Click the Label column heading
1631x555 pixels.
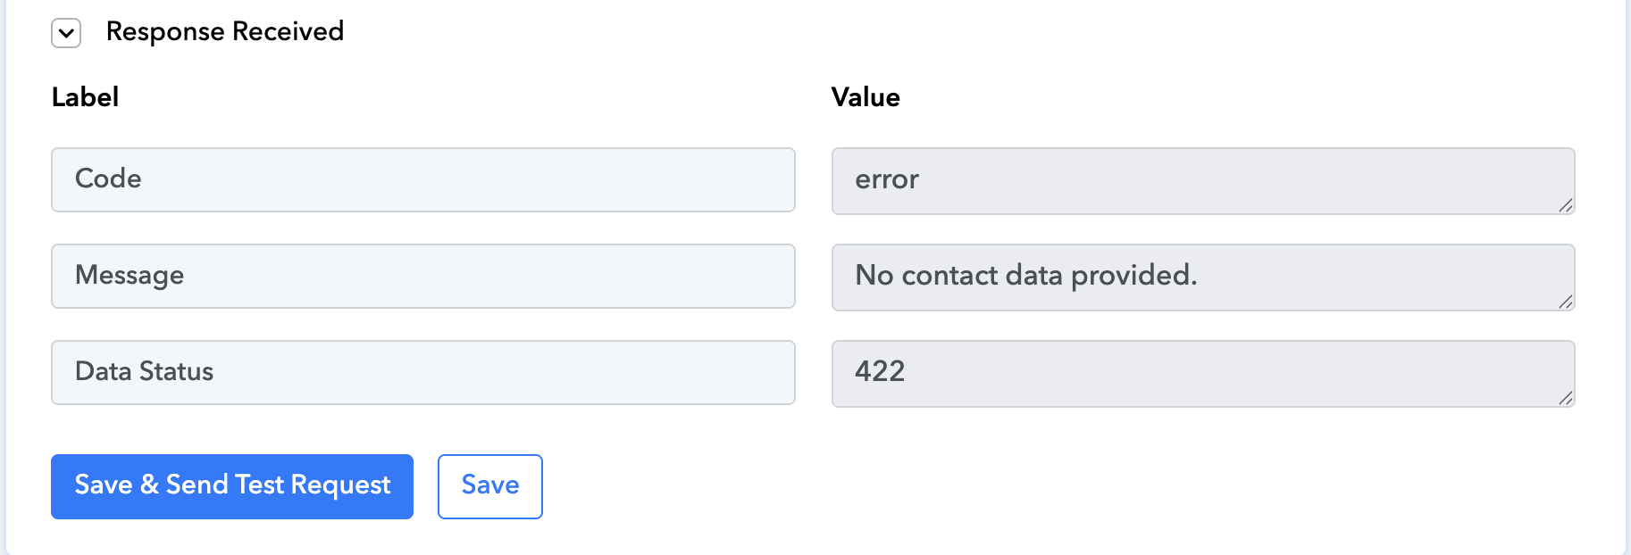tap(85, 97)
